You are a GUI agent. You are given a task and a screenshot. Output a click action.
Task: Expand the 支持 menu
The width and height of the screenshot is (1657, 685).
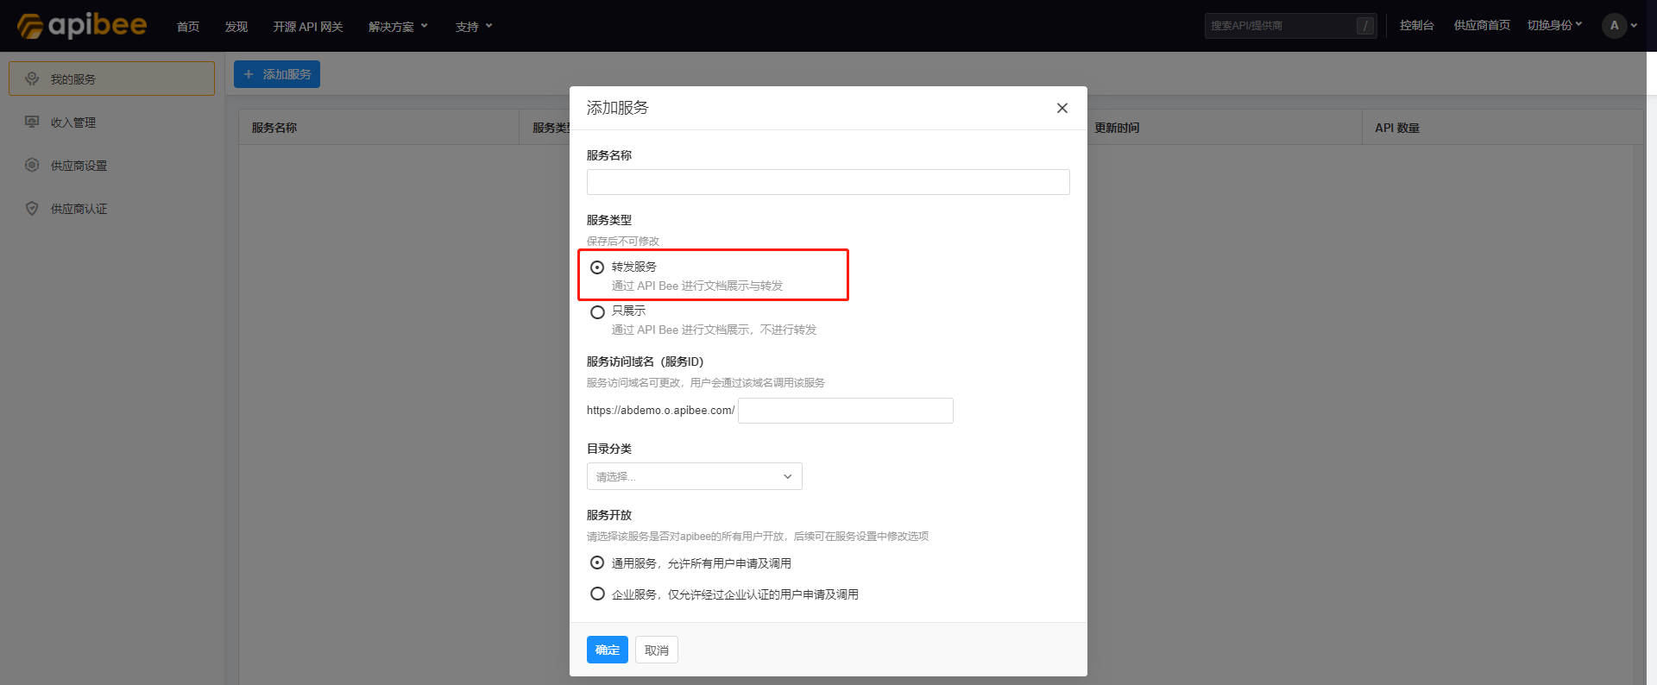coord(474,27)
